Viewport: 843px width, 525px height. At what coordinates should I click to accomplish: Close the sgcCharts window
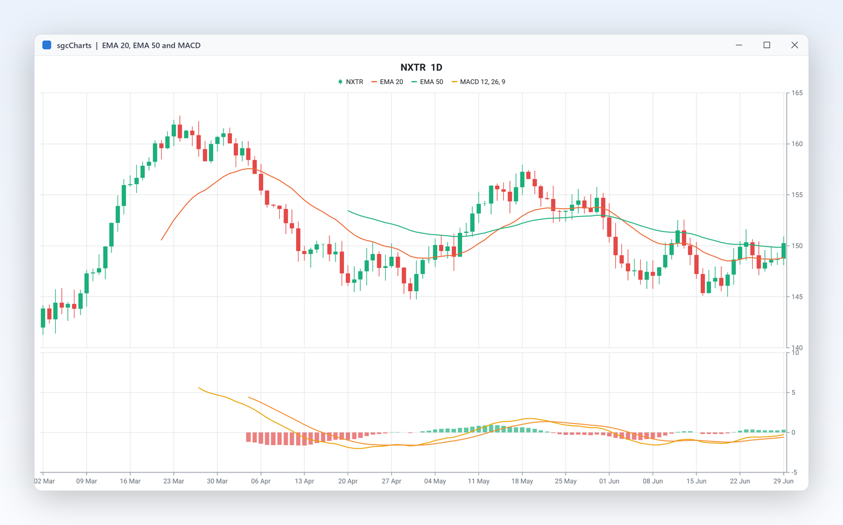[x=795, y=45]
